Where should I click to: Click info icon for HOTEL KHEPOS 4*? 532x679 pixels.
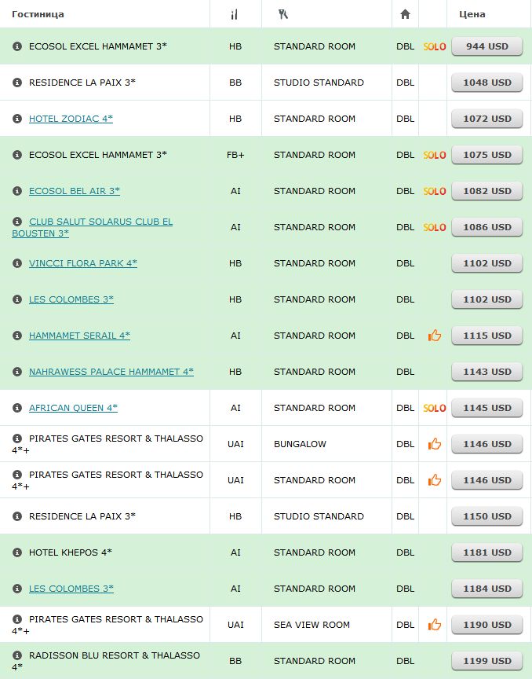pyautogui.click(x=16, y=552)
